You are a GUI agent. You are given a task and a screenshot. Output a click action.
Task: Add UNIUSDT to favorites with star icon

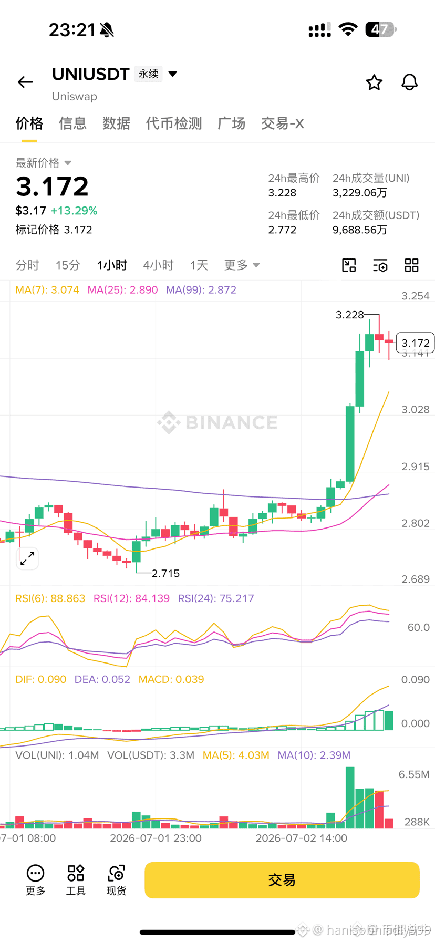(x=374, y=82)
